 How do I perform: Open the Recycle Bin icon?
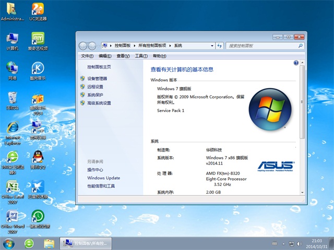tap(13, 98)
